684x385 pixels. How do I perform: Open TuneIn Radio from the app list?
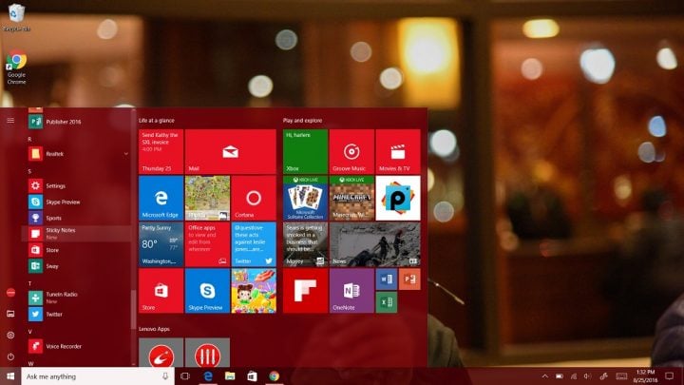76,298
